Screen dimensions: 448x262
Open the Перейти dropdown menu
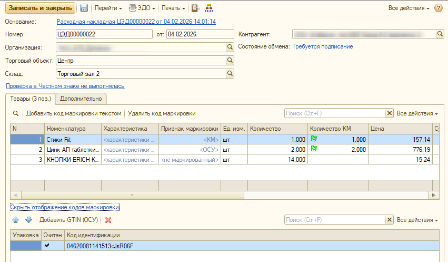(108, 8)
